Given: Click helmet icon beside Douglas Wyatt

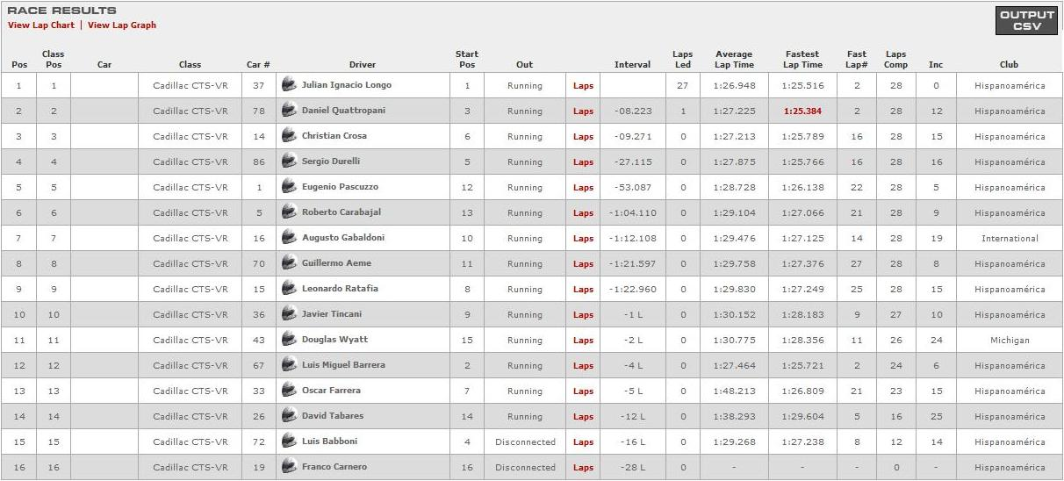Looking at the screenshot, I should 289,340.
